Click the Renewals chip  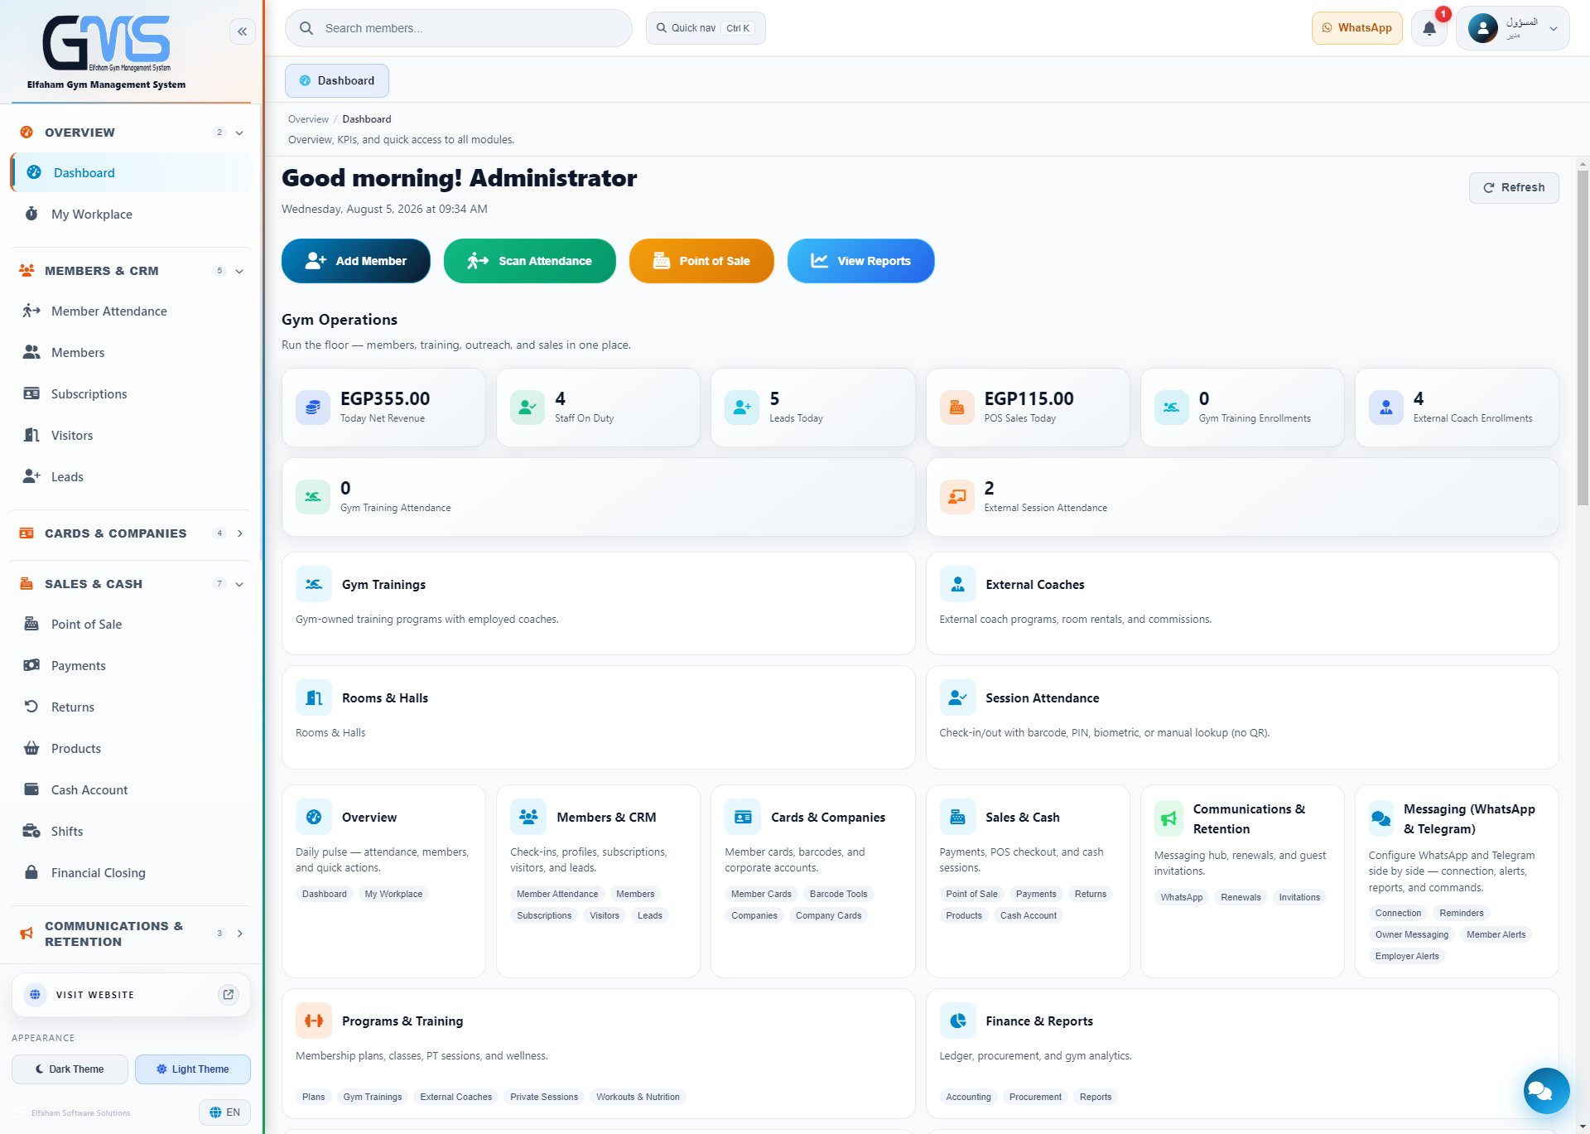click(1241, 897)
